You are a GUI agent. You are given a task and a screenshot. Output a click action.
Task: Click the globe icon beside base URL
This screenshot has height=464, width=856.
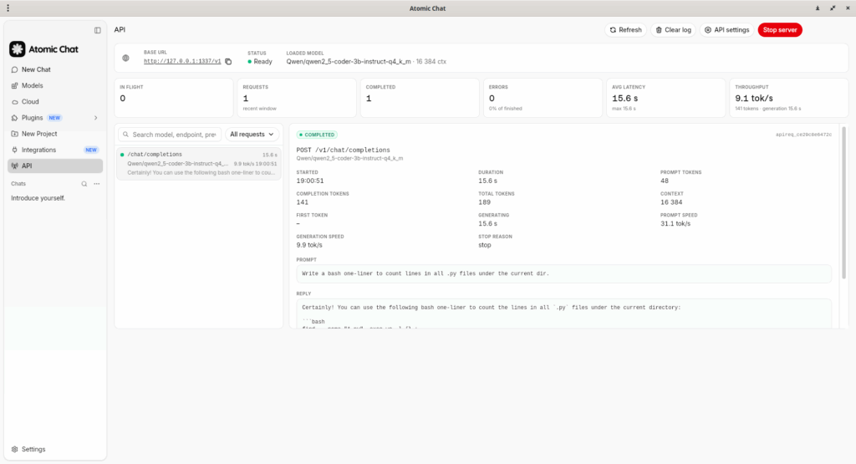[x=125, y=58]
